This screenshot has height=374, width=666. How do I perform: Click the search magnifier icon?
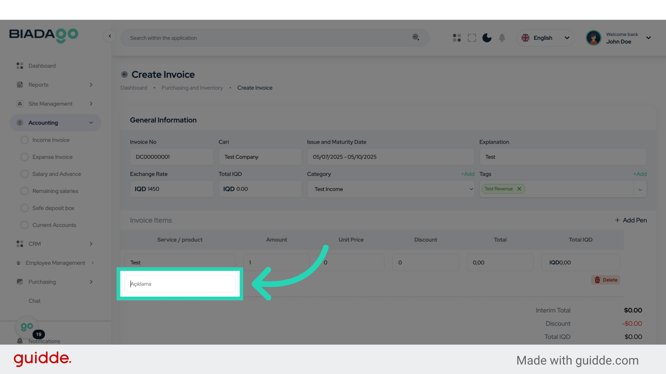point(415,37)
